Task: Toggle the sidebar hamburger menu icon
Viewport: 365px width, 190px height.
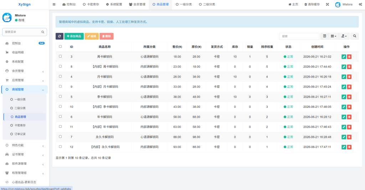Action: [x=54, y=4]
